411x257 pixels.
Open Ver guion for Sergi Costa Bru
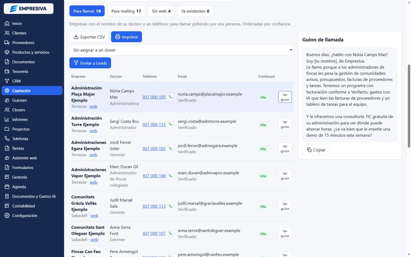tap(285, 124)
